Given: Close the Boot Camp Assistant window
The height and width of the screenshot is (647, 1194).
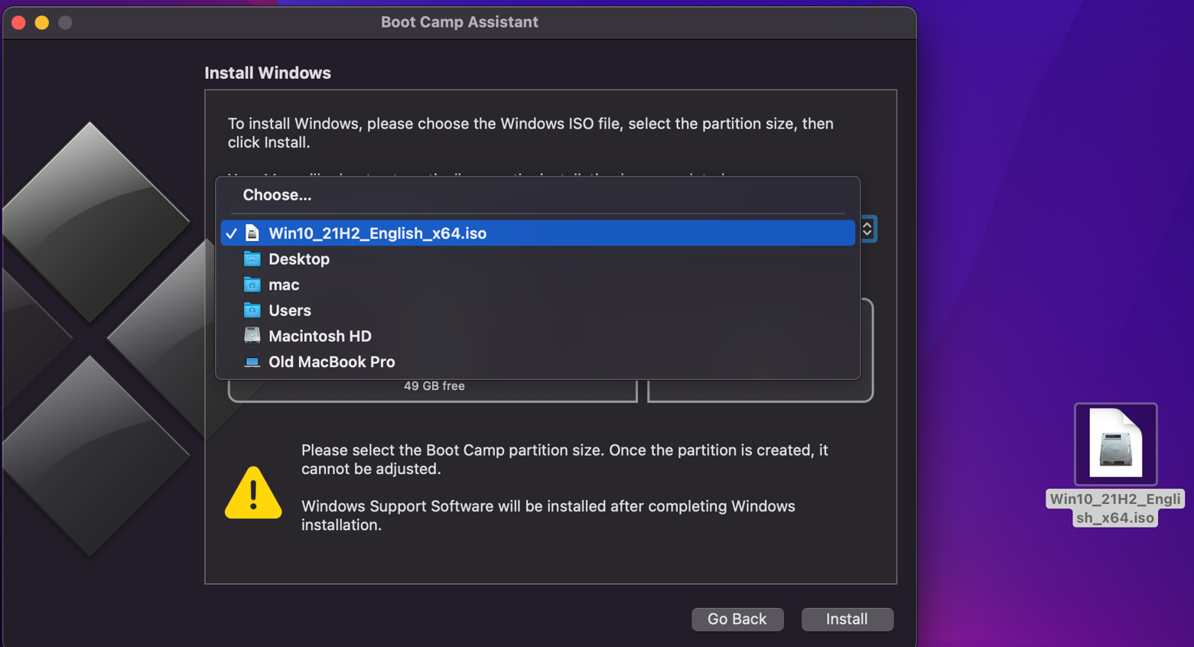Looking at the screenshot, I should pos(19,23).
